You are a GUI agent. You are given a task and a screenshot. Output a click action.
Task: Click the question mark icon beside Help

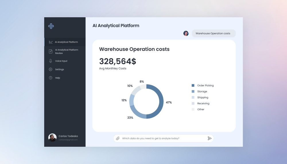tap(51, 78)
